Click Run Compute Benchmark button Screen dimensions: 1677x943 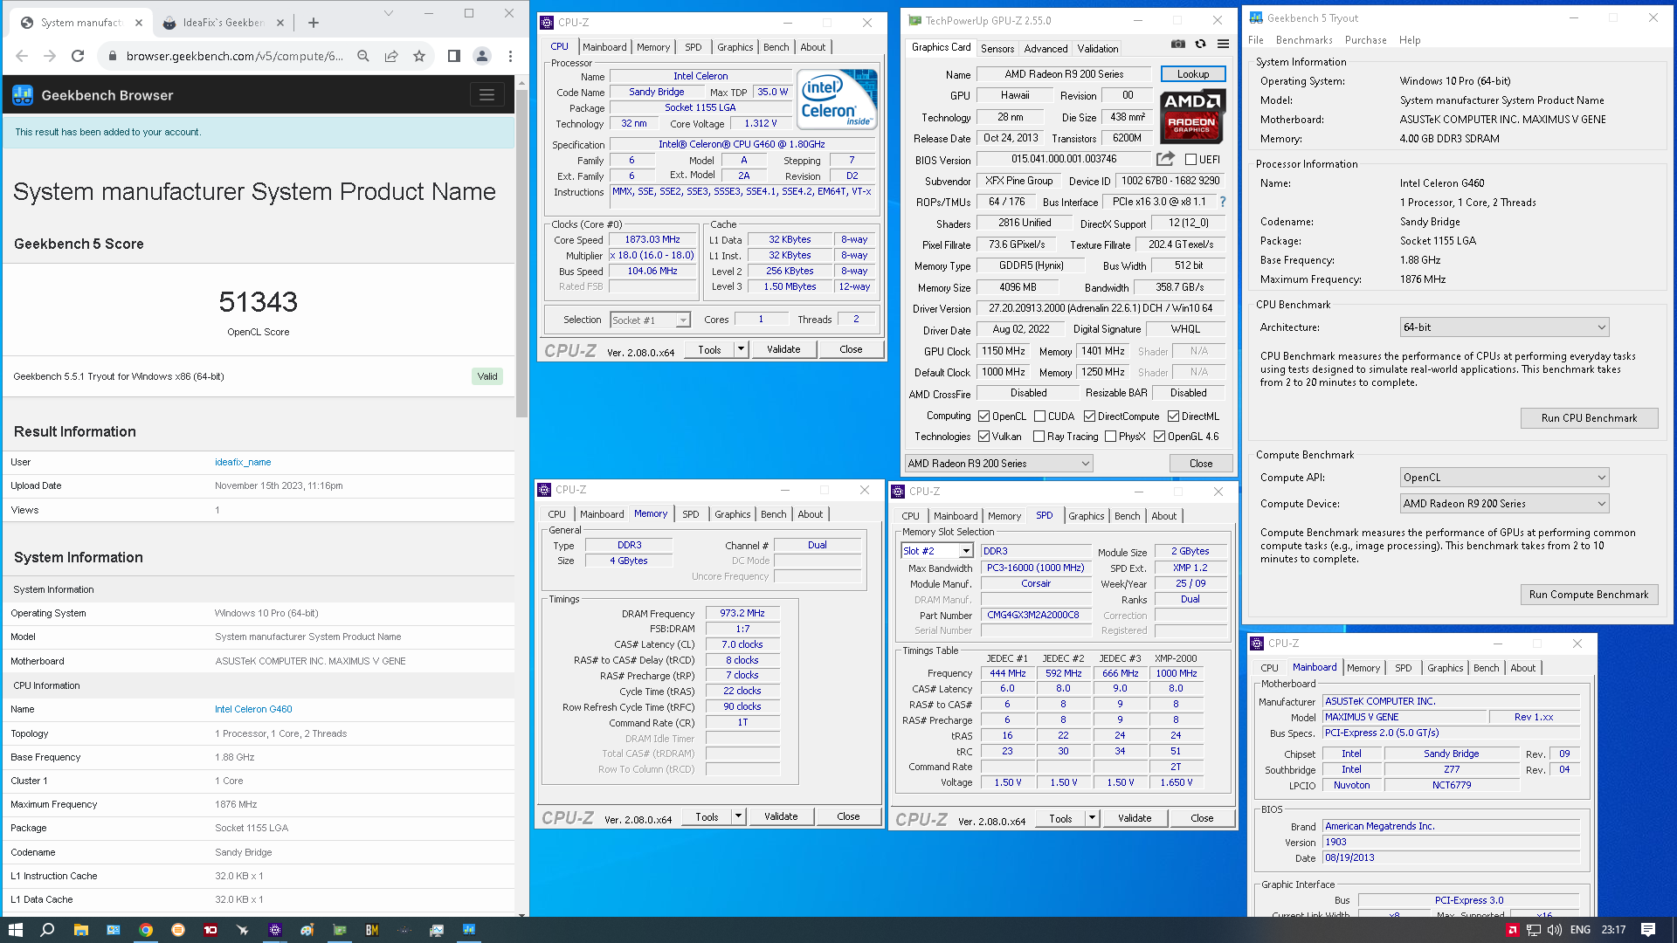(1589, 595)
